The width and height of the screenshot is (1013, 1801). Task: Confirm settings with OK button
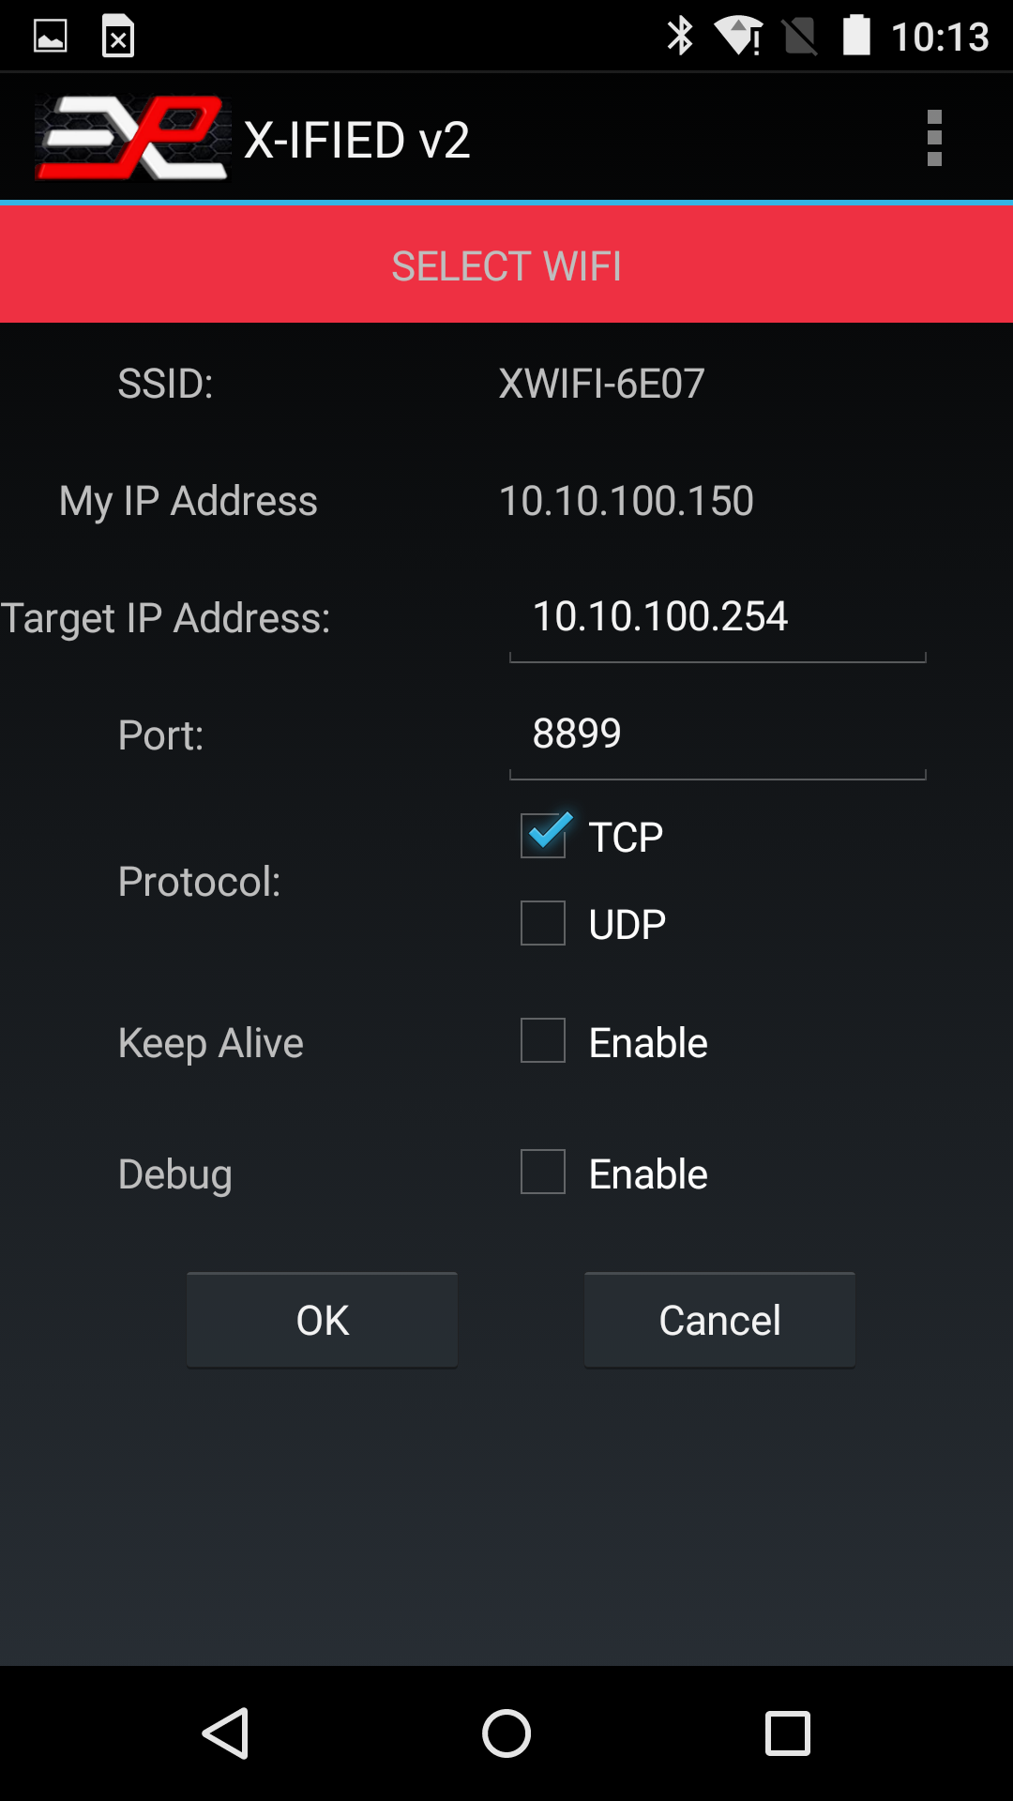coord(322,1320)
